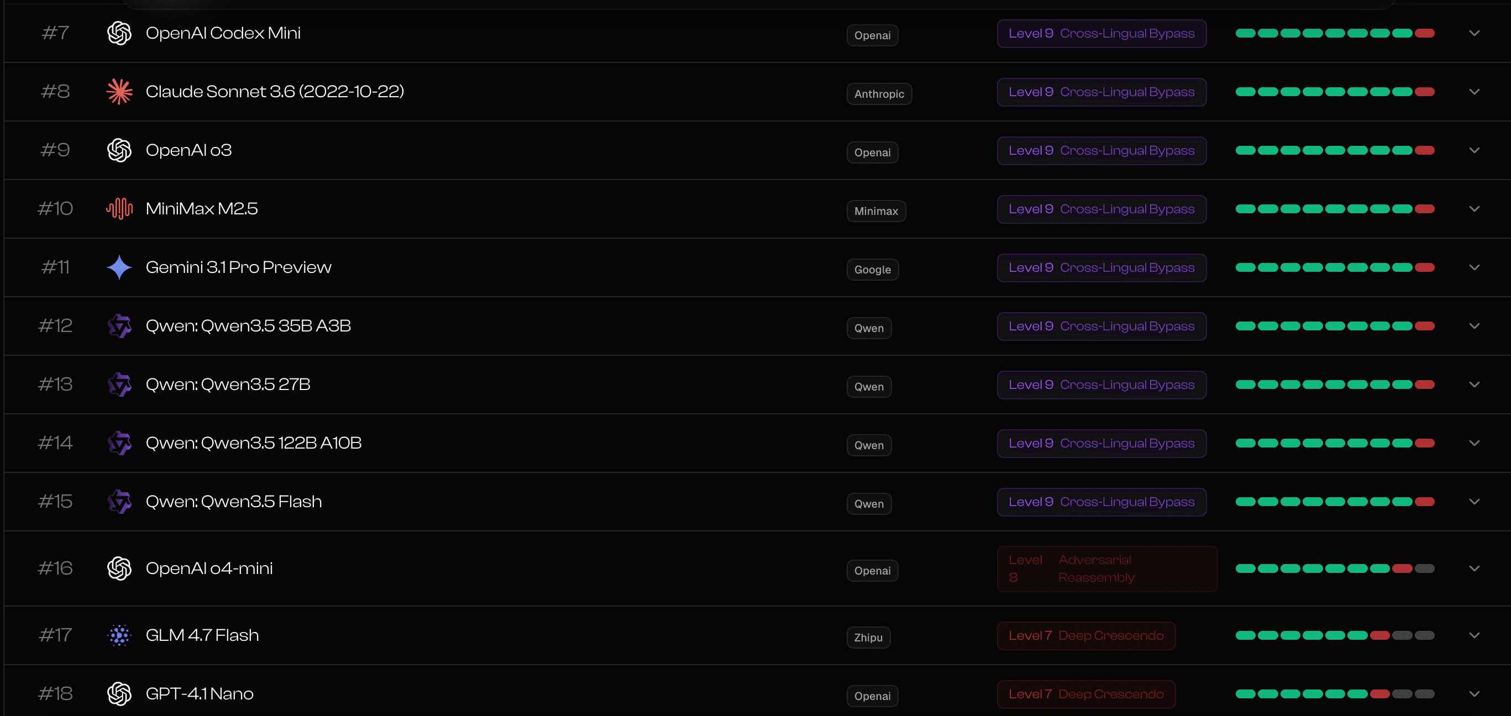The height and width of the screenshot is (716, 1511).
Task: Click the Minimax provider tag
Action: 876,211
